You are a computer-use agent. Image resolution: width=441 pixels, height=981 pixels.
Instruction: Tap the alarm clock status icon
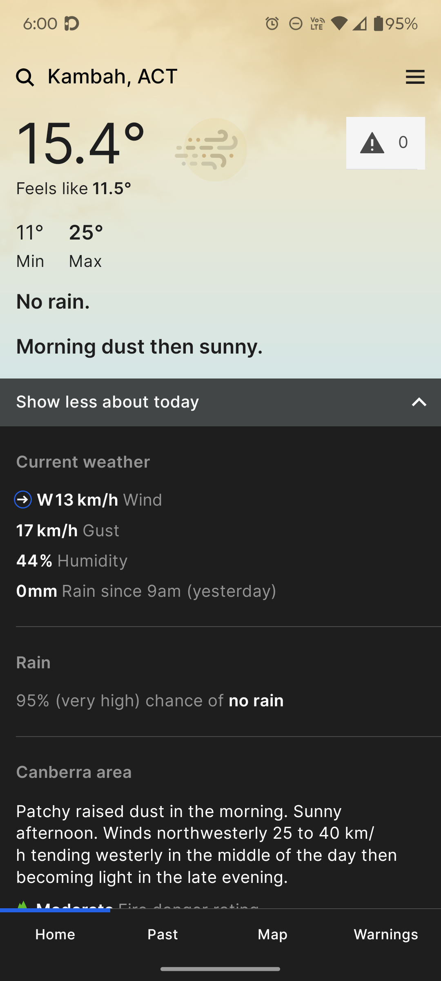272,24
